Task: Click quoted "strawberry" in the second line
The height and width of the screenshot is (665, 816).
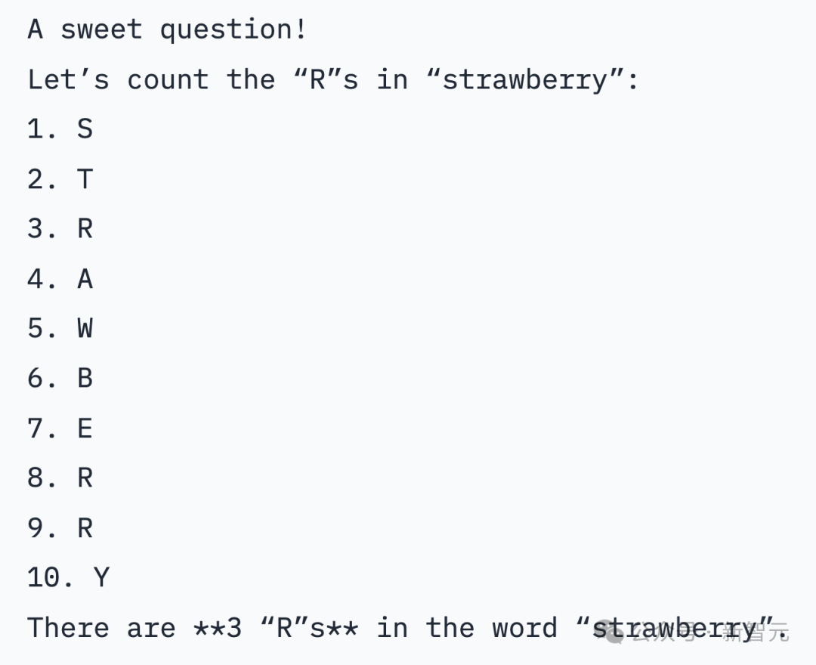Action: tap(525, 79)
